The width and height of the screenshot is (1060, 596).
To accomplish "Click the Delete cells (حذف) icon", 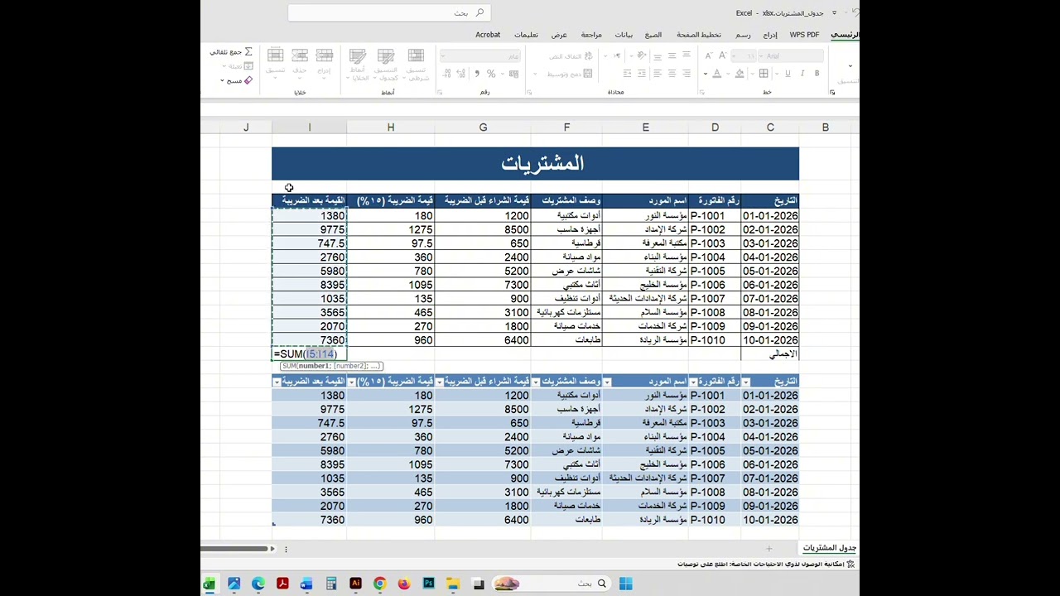I will click(x=300, y=55).
